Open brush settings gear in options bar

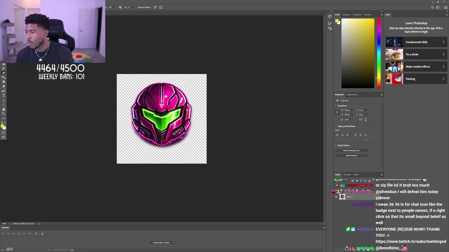120,7
